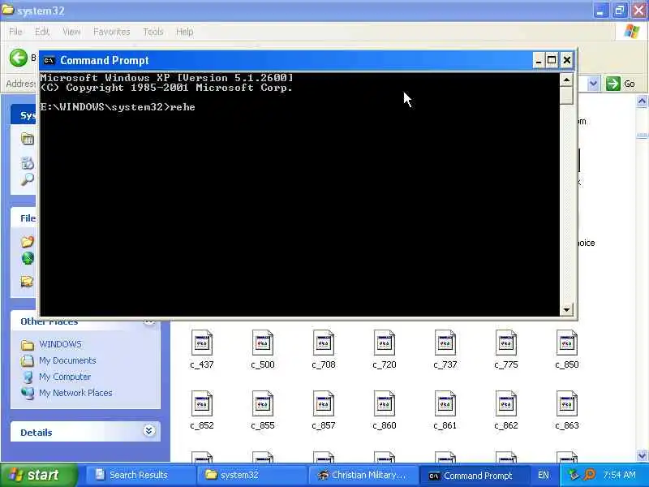Open the File menu
Screen dimensions: 649x487
click(x=15, y=32)
